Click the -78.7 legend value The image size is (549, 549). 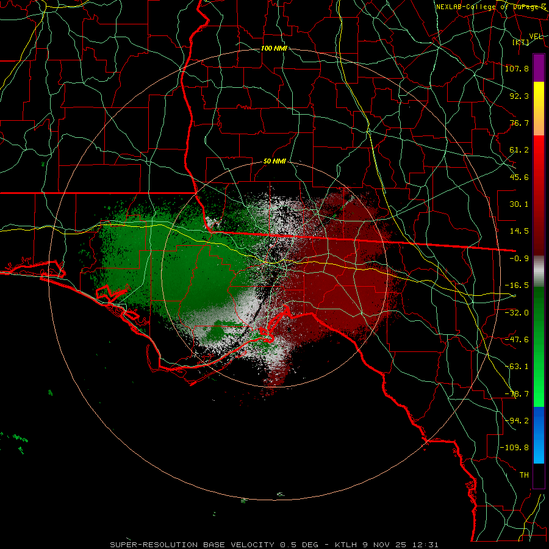pos(517,394)
